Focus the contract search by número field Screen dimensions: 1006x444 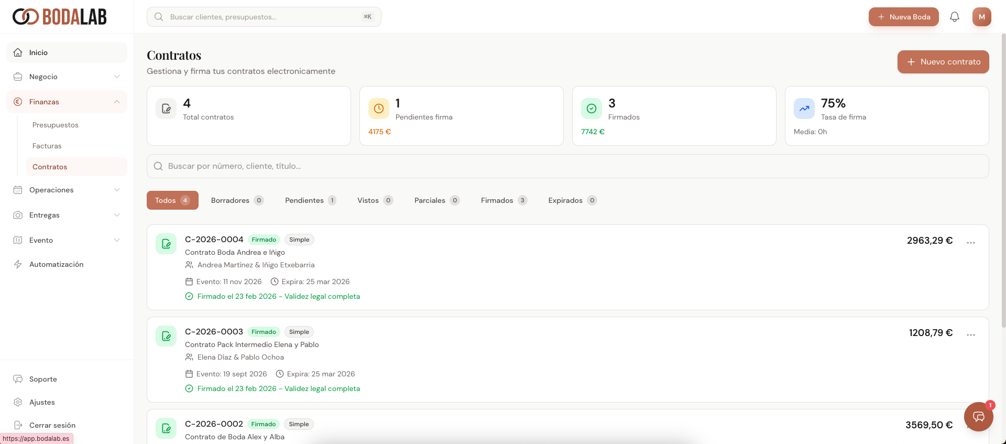tap(567, 166)
